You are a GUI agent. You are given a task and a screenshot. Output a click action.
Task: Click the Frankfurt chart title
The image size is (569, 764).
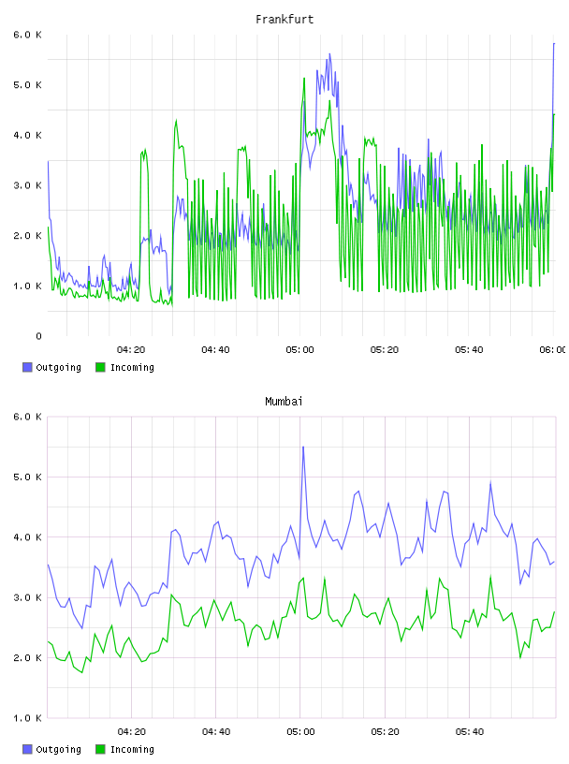[x=284, y=19]
